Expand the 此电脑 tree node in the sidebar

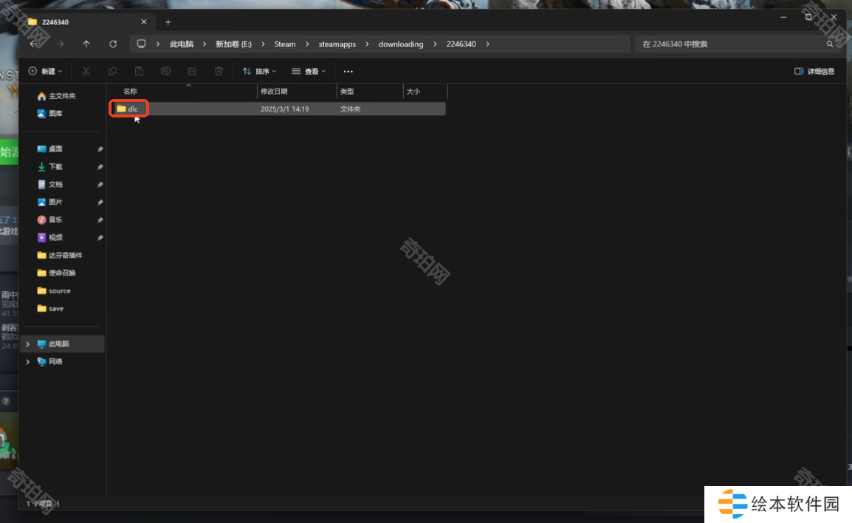point(28,344)
